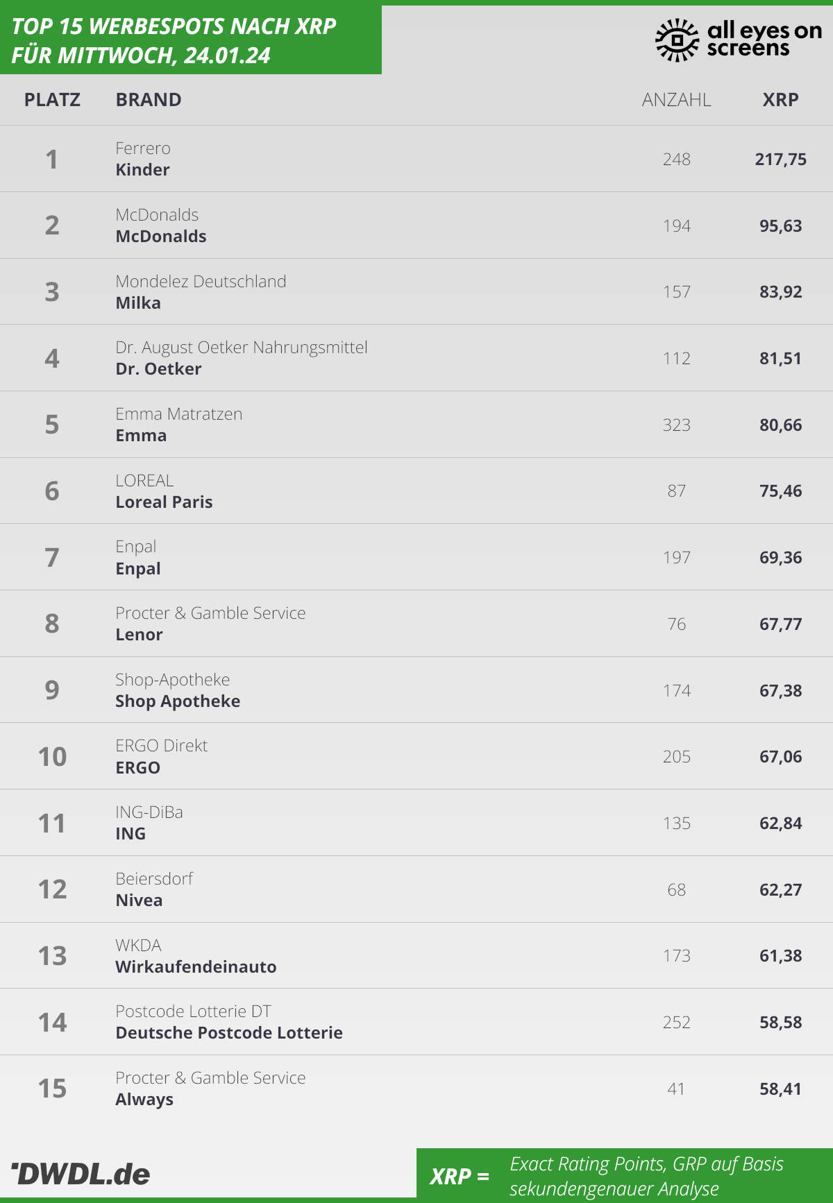Select the BRAND column header
Image resolution: width=833 pixels, height=1203 pixels.
click(x=149, y=100)
